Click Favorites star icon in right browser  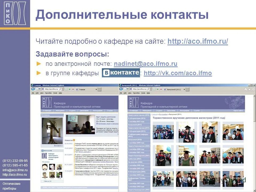[250, 90]
